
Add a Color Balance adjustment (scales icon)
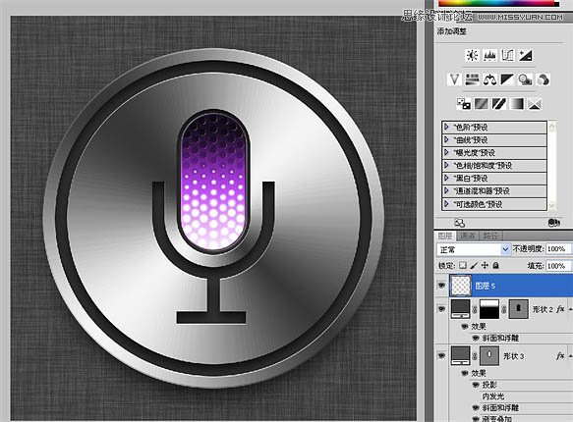tap(489, 79)
